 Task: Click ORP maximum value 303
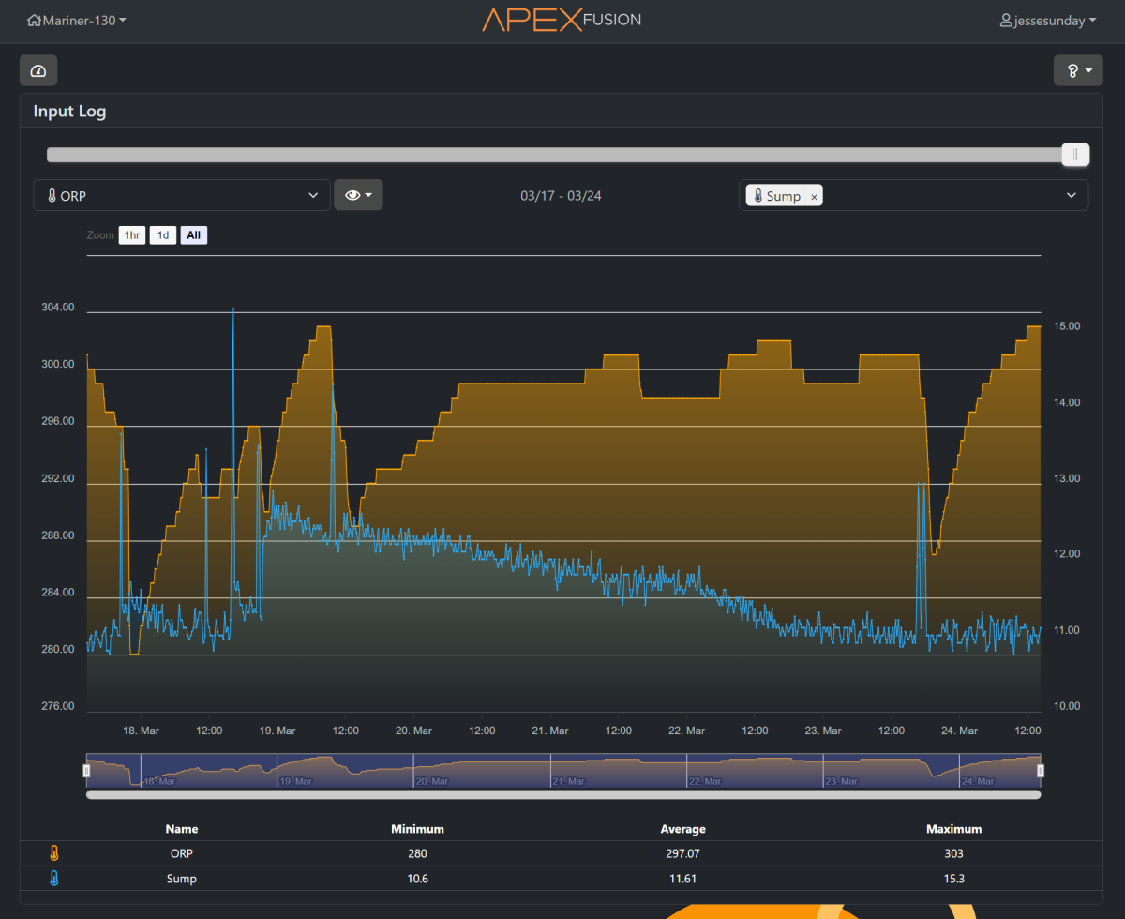pos(953,853)
